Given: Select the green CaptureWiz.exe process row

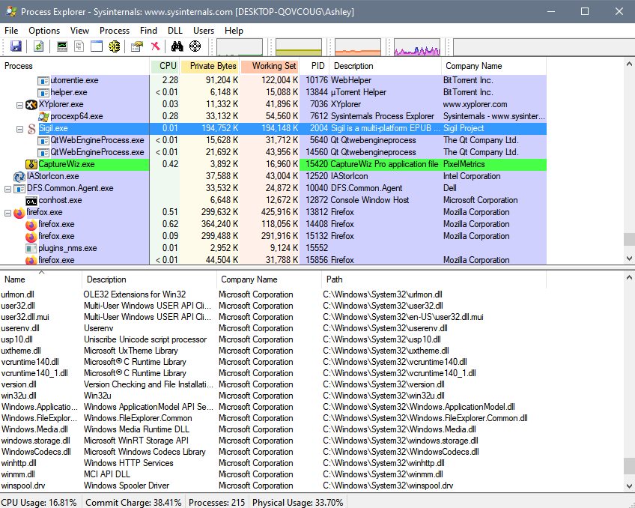Looking at the screenshot, I should (x=67, y=164).
